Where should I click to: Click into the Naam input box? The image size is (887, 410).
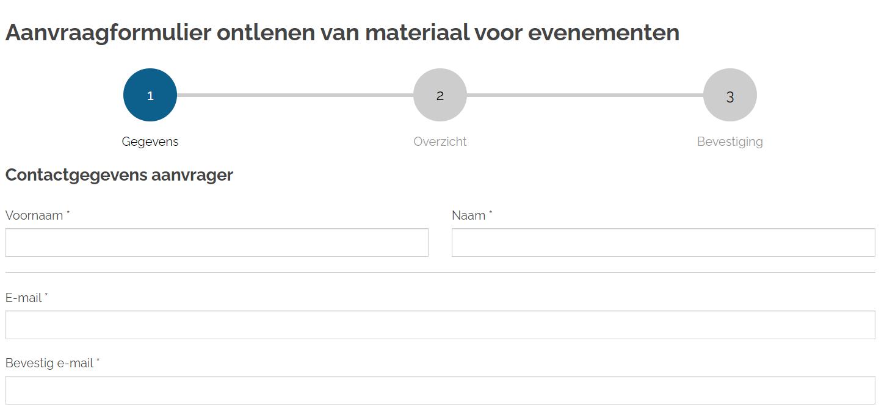tap(663, 243)
